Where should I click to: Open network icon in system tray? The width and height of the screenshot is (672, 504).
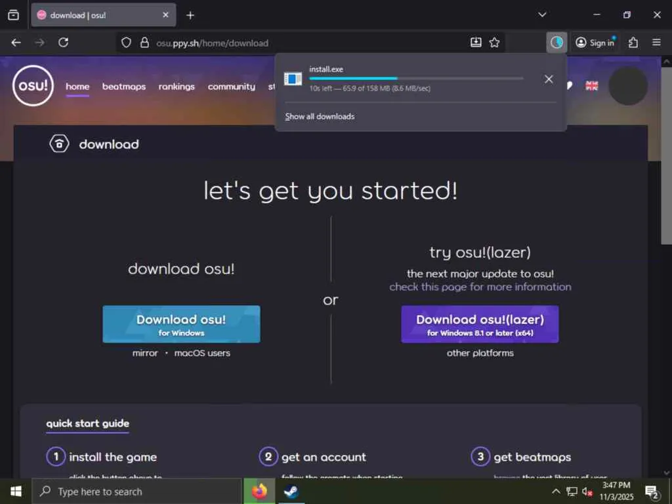point(572,492)
